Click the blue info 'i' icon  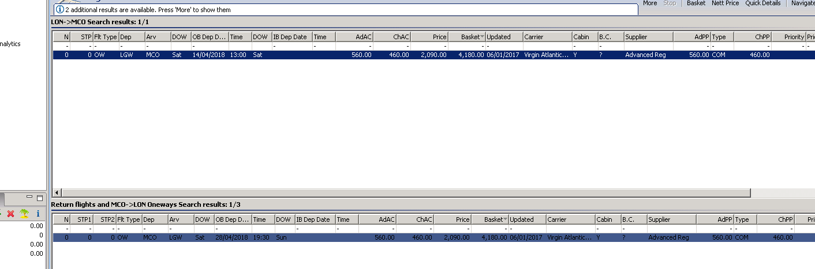(x=38, y=214)
